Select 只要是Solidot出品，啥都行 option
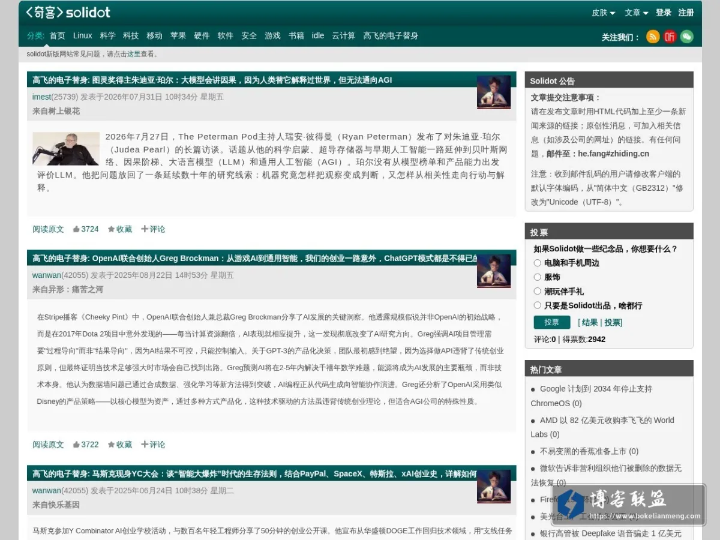Image resolution: width=720 pixels, height=540 pixels. (538, 305)
